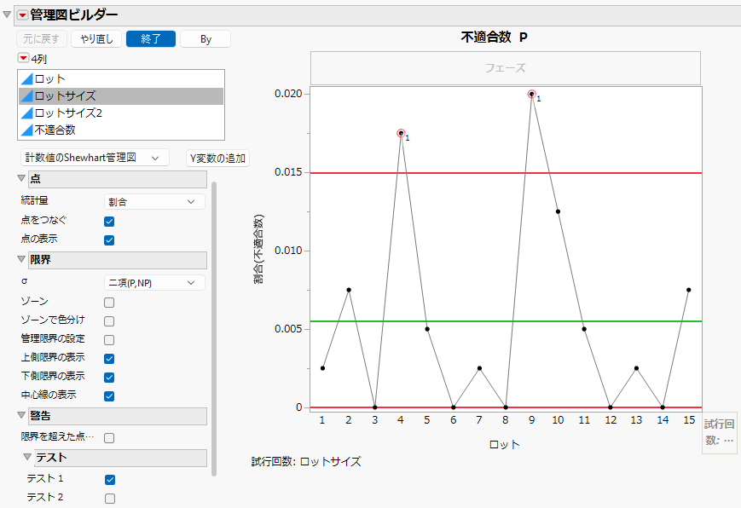Image resolution: width=741 pixels, height=508 pixels.
Task: Click the green center line
Action: tap(507, 321)
